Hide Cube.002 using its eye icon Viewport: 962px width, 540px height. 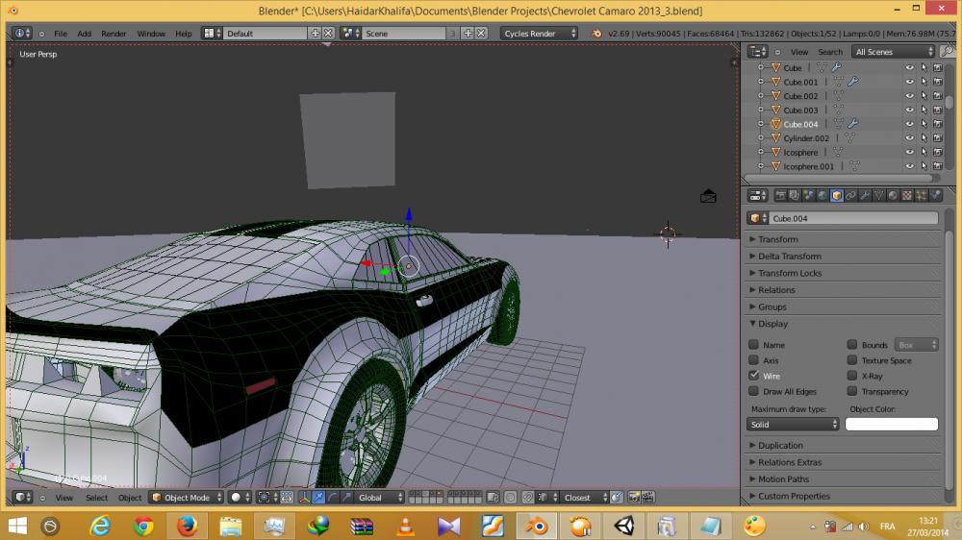pos(909,96)
